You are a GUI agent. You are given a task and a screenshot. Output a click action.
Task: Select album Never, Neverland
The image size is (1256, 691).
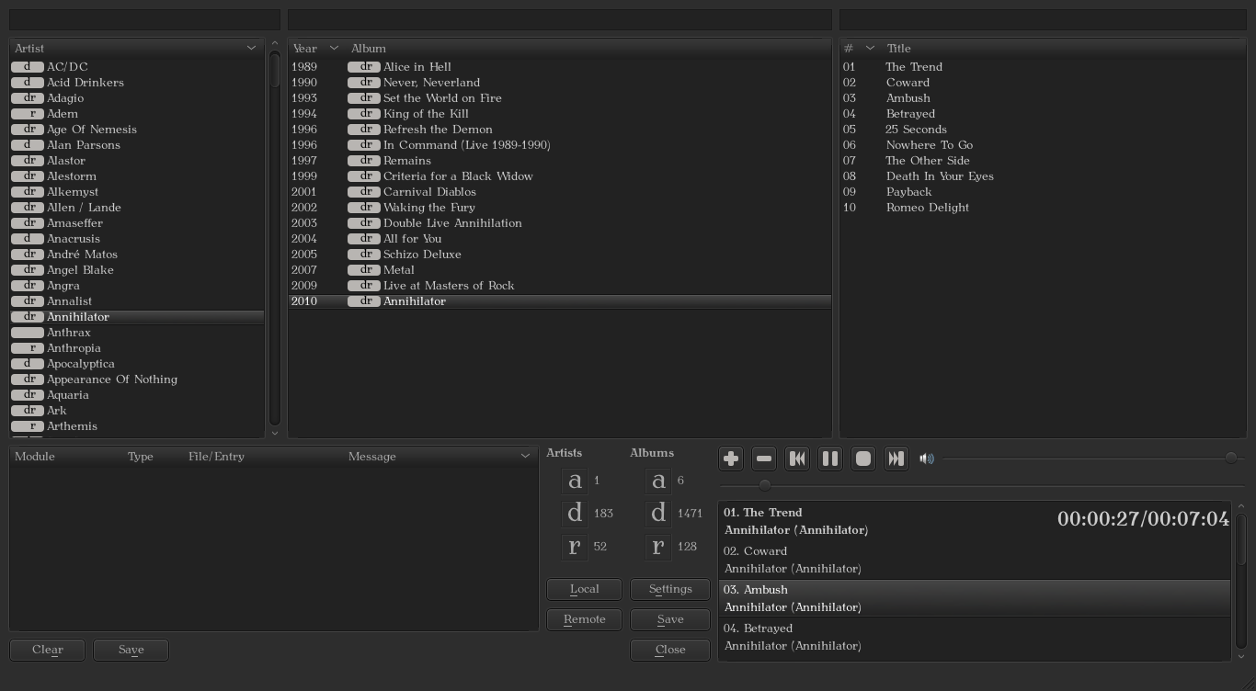pos(560,82)
